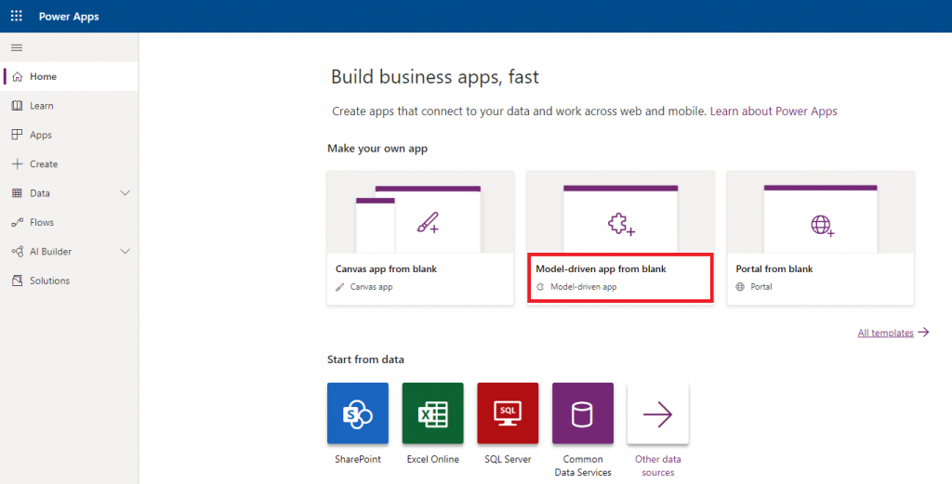952x484 pixels.
Task: Open the Other data sources arrow tile
Action: (x=658, y=413)
